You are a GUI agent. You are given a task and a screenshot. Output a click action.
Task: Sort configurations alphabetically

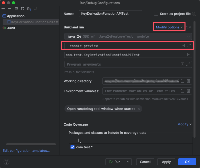click(x=36, y=8)
